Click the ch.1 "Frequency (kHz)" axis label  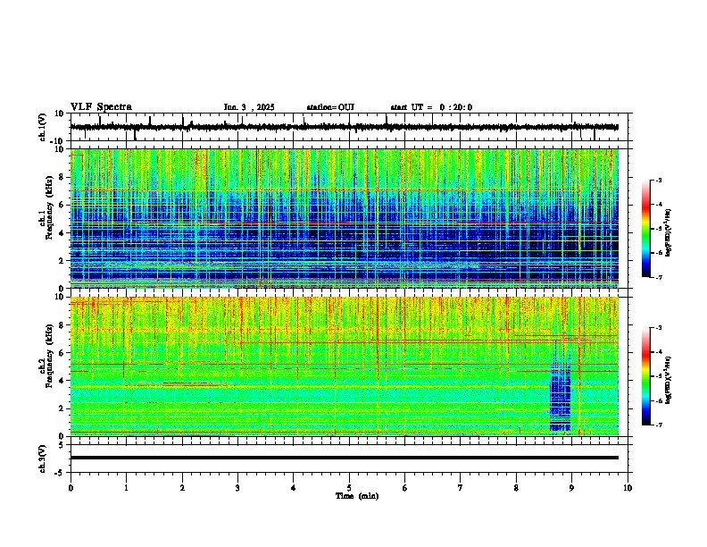click(x=49, y=207)
